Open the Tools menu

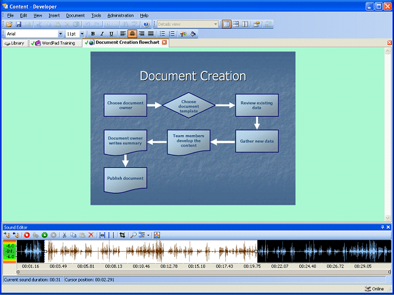pos(96,15)
